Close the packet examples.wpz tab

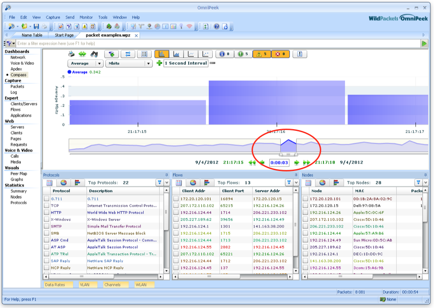click(136, 35)
